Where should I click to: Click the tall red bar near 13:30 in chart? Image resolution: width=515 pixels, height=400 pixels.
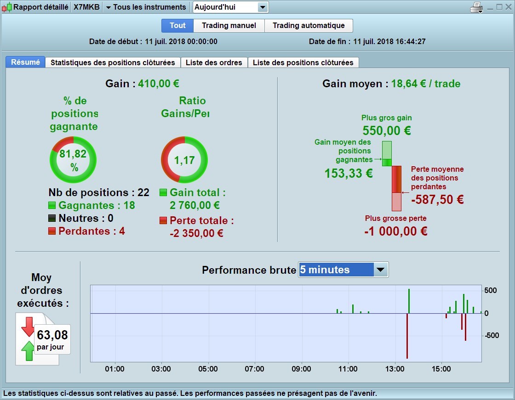tap(407, 336)
